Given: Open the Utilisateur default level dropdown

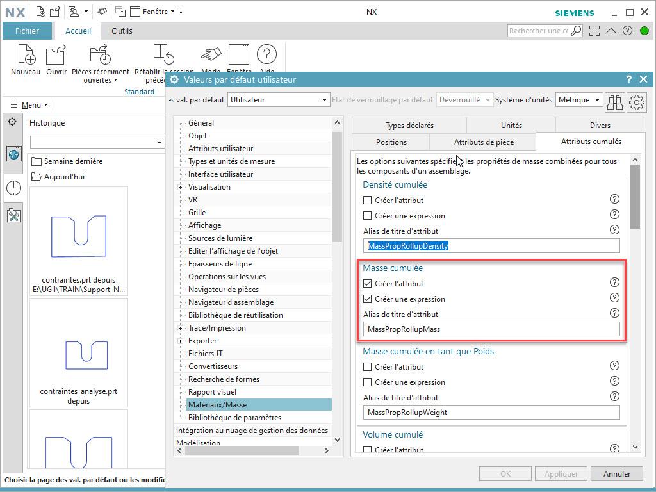Looking at the screenshot, I should (279, 100).
